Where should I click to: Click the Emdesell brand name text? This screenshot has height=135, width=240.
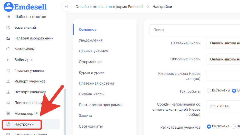coord(31,7)
